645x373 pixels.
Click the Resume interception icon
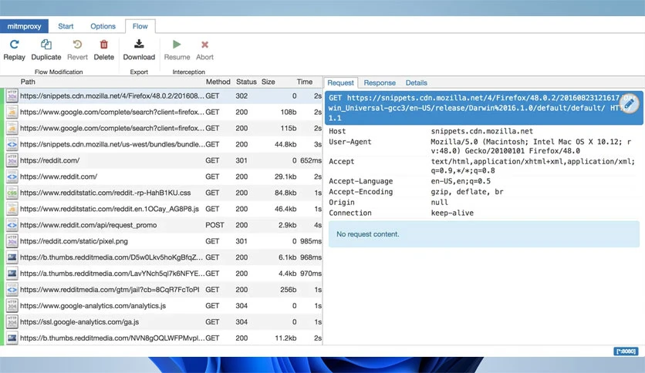[x=177, y=44]
